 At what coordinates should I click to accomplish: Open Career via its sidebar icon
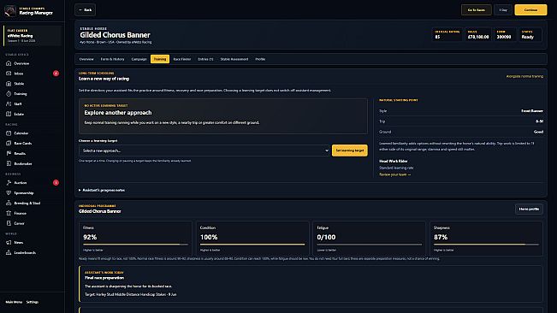point(9,223)
